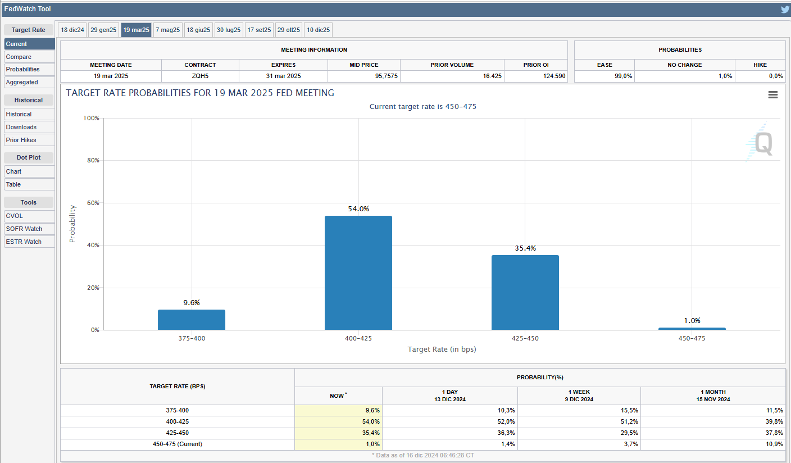
Task: Open the 7 mag25 meeting tab
Action: pos(168,30)
